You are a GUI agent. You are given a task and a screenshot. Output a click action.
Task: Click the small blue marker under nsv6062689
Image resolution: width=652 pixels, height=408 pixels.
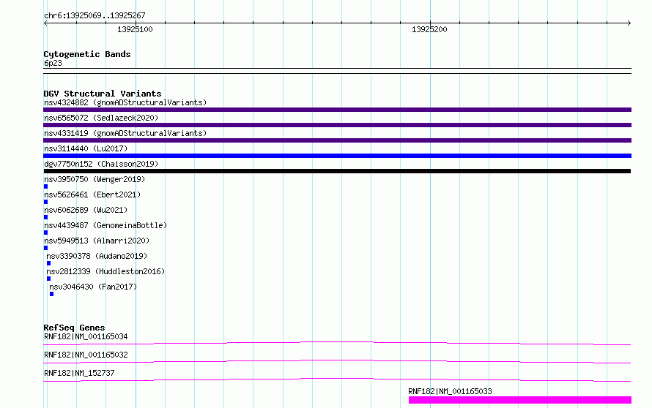[x=45, y=217]
